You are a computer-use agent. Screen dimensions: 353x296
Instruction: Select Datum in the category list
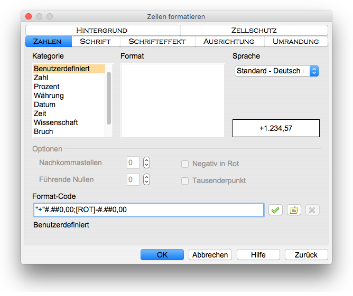[x=69, y=104]
